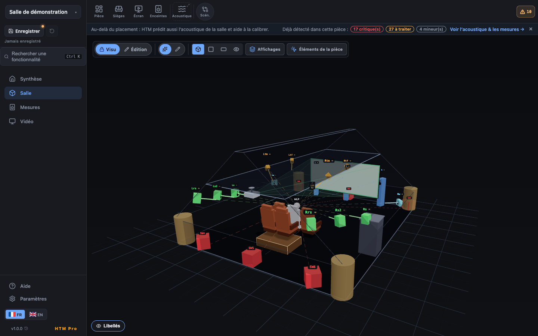Click the undo/reset icon next to Enregistrer
538x336 pixels.
[x=52, y=31]
